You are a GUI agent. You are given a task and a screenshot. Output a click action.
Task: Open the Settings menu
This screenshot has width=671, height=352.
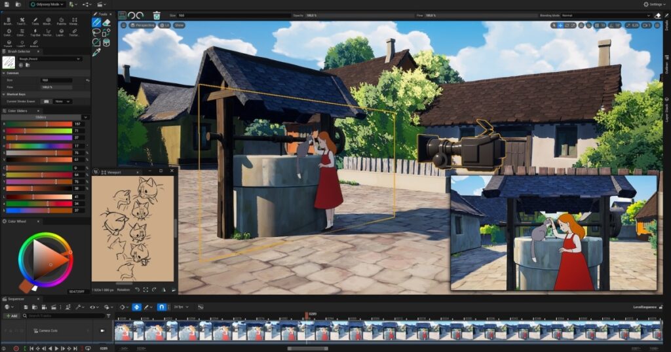click(x=653, y=5)
